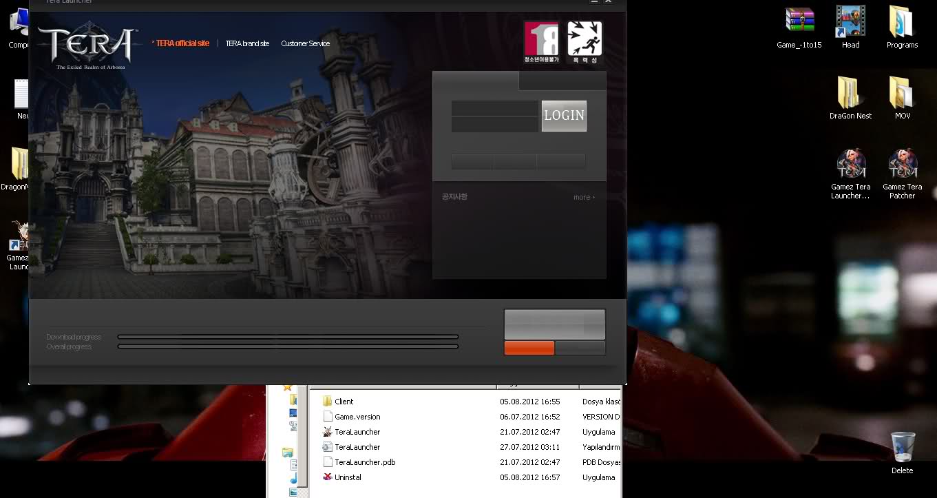The height and width of the screenshot is (498, 937).
Task: Open the Programs folder on desktop
Action: point(902,28)
